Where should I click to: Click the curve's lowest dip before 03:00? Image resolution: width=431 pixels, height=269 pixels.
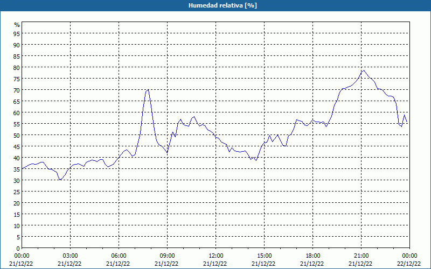pyautogui.click(x=60, y=180)
